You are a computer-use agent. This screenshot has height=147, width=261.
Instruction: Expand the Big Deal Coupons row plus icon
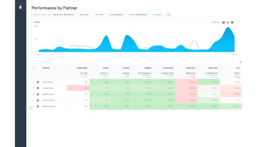[x=38, y=94]
